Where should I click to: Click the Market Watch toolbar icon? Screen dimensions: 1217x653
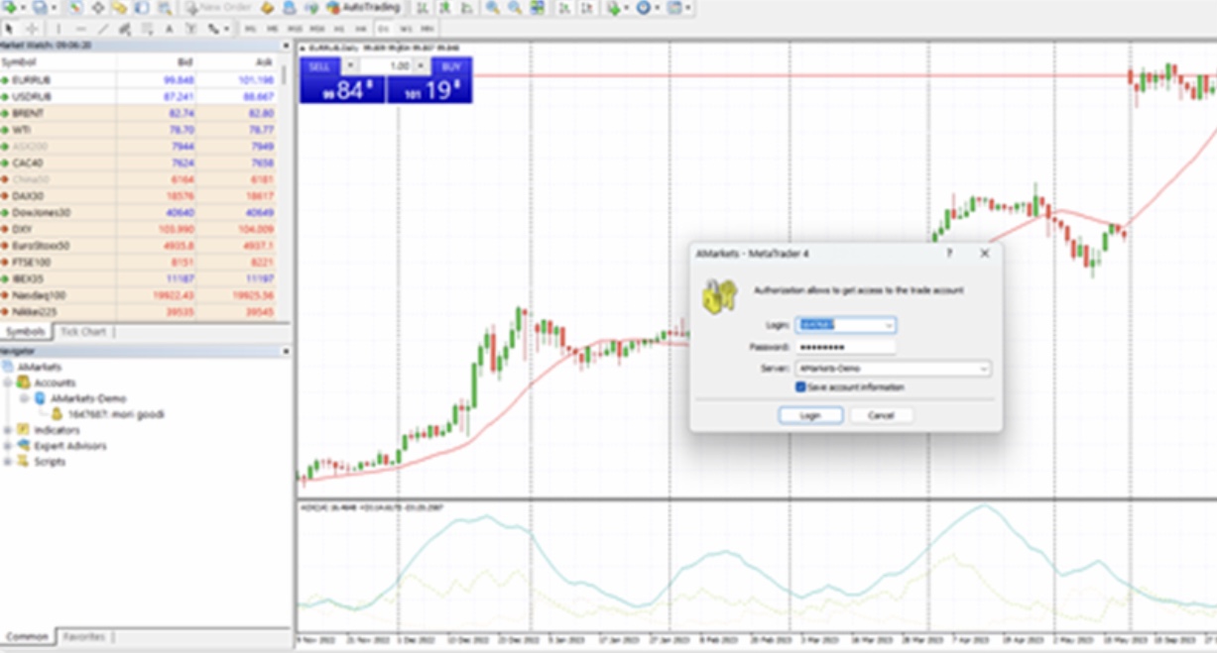[x=75, y=8]
